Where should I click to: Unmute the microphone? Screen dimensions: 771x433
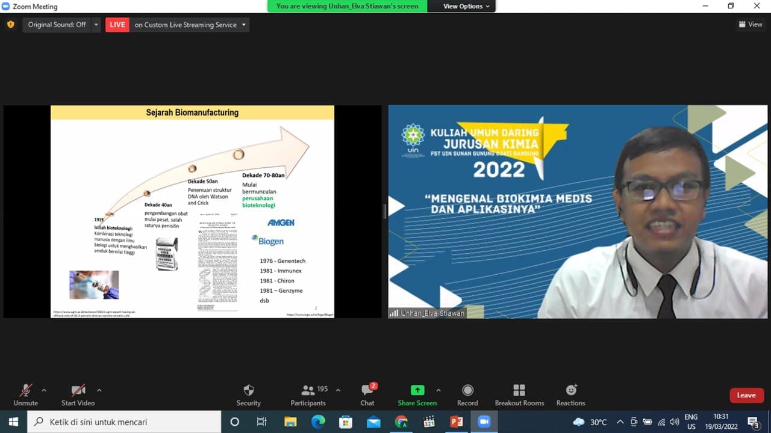25,390
